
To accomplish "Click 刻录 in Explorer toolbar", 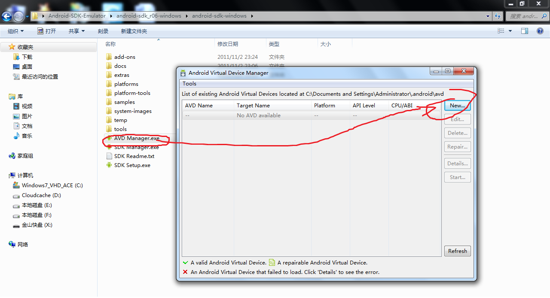I will click(103, 31).
